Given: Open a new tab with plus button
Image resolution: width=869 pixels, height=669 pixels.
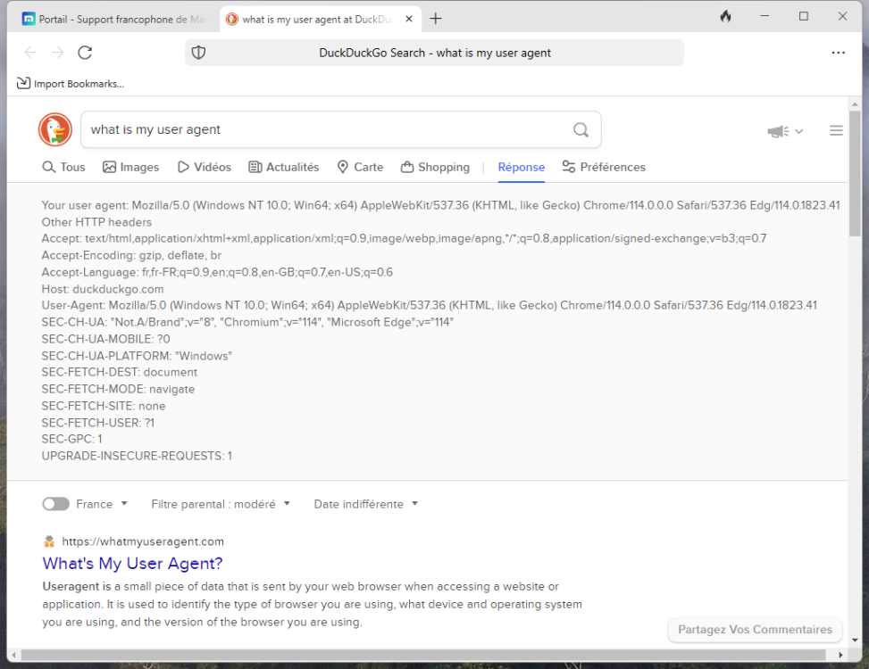Looking at the screenshot, I should (x=436, y=19).
